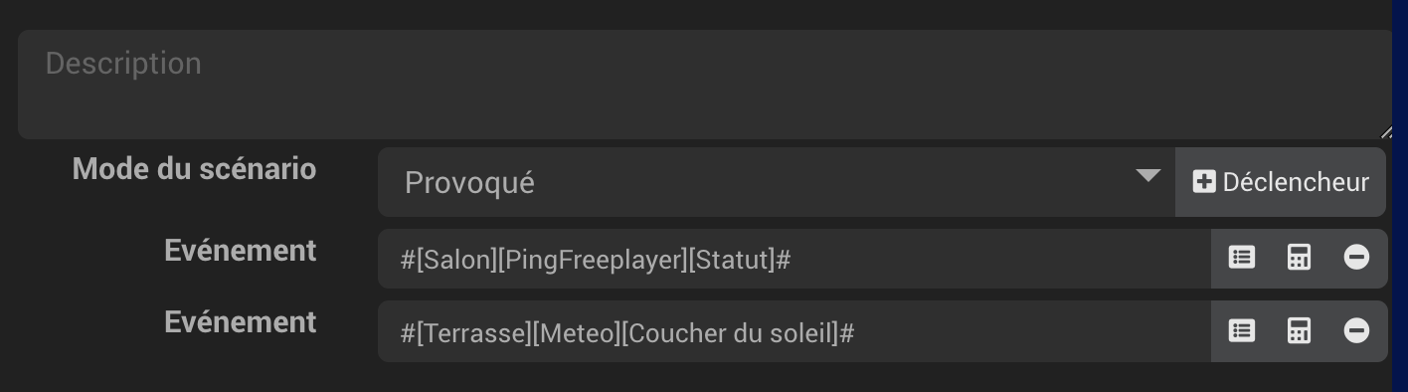Screen dimensions: 1408x392
Task: Grab the Description box resize handle
Action: [x=1386, y=131]
